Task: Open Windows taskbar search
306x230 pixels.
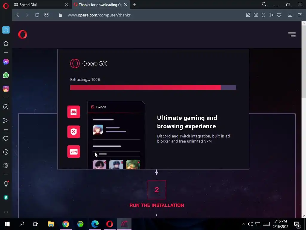Action: (x=22, y=224)
